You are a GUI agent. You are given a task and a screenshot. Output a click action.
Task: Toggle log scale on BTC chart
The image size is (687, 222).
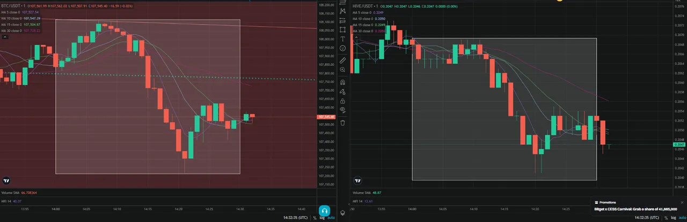pos(322,218)
